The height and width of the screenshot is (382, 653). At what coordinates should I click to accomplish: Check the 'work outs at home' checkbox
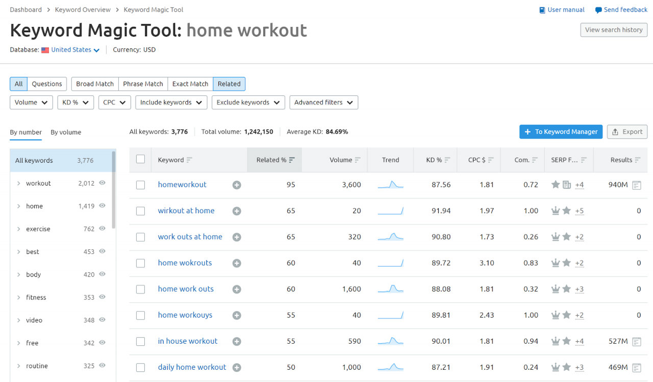[141, 237]
